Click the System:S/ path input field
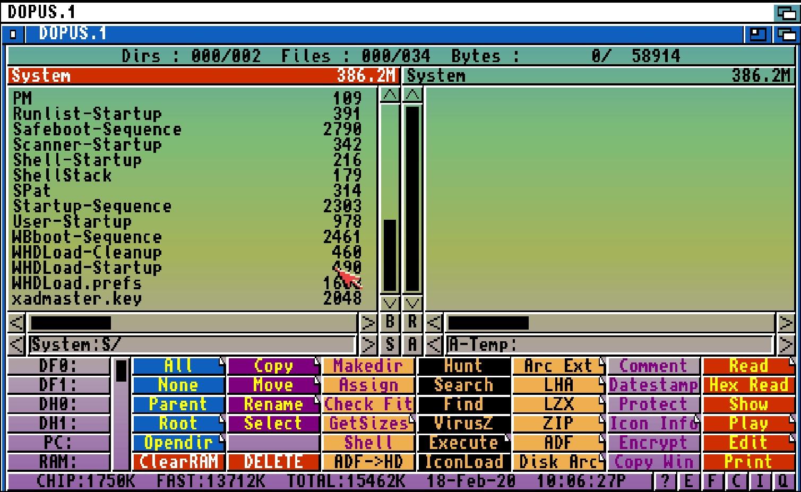801x492 pixels. 192,345
